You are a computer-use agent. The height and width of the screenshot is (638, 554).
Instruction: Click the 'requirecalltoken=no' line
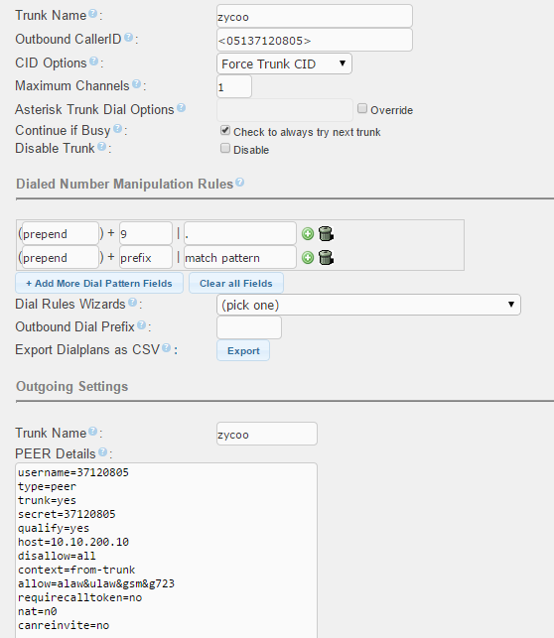(79, 597)
